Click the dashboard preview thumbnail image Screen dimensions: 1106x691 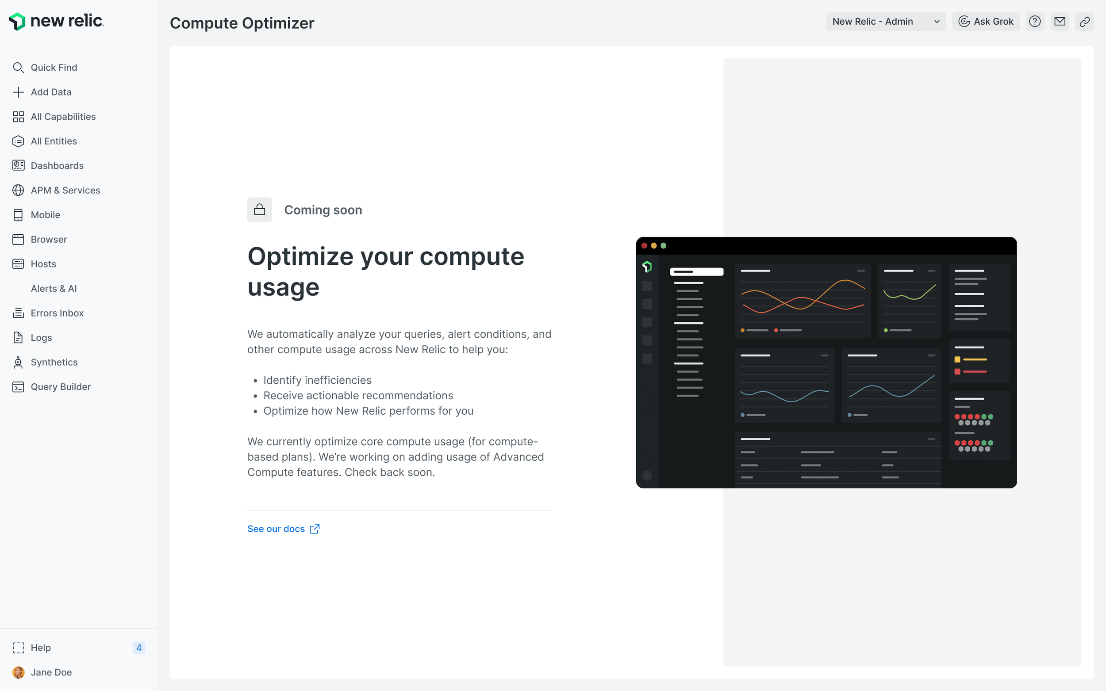click(x=826, y=363)
